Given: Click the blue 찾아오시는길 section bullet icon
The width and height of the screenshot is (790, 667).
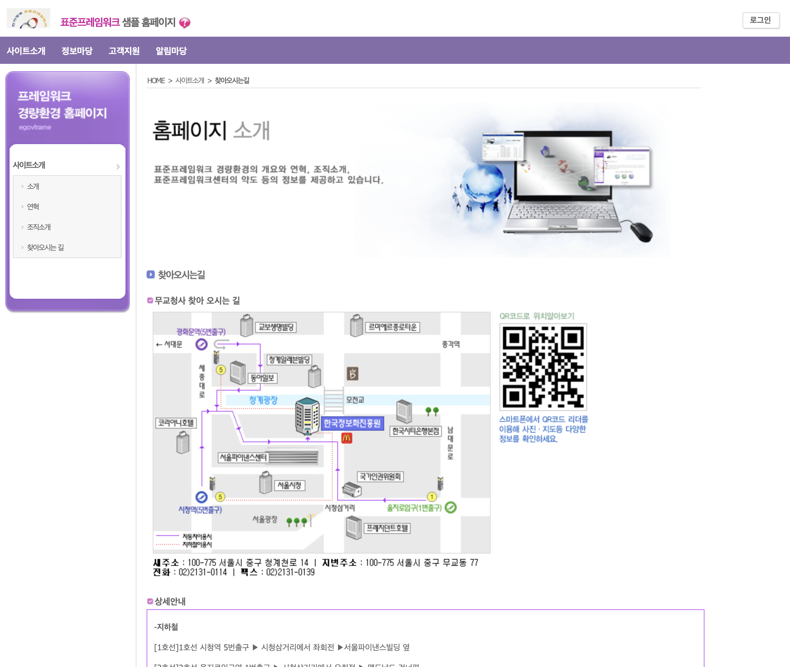Looking at the screenshot, I should click(151, 274).
